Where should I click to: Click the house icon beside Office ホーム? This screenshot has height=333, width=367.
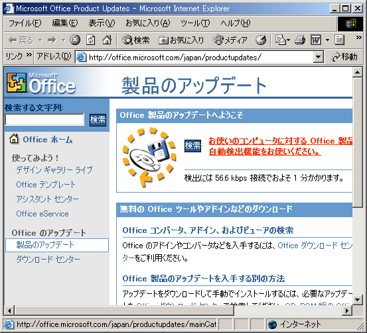tap(14, 139)
